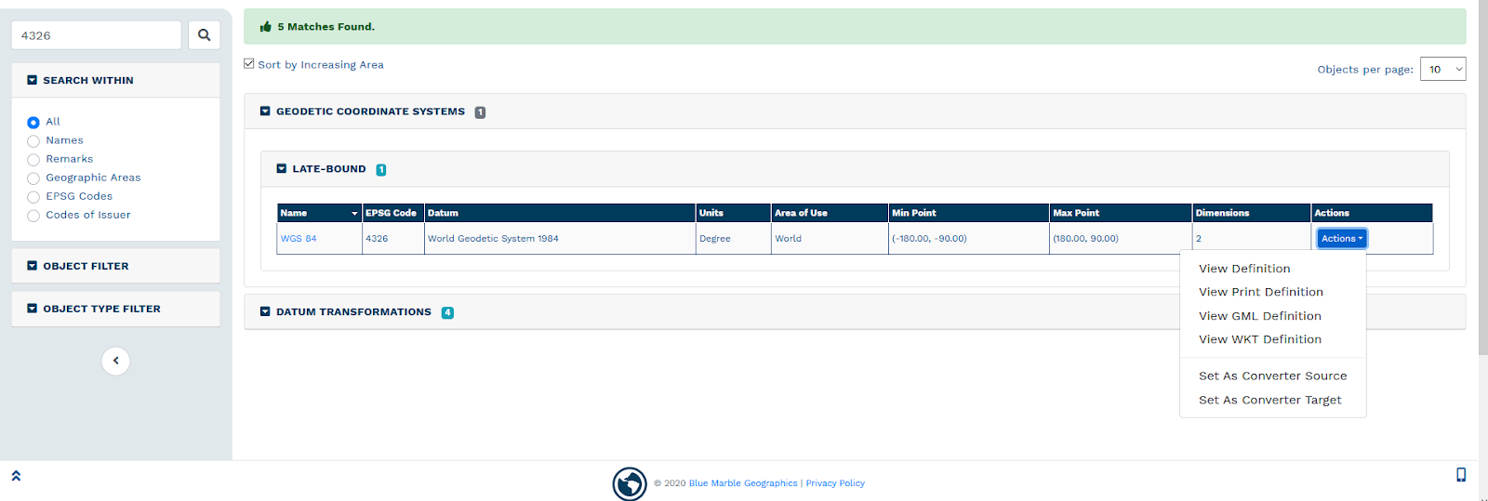Image resolution: width=1488 pixels, height=501 pixels.
Task: Click the 4326 EPSG code cell
Action: [393, 239]
